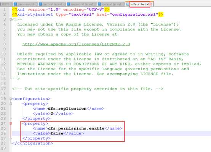211x152 pixels.
Task: Click the closing </property> tag on line 27
Action: point(37,138)
